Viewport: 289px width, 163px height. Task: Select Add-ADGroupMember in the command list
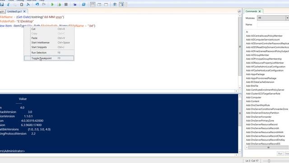click(257, 55)
